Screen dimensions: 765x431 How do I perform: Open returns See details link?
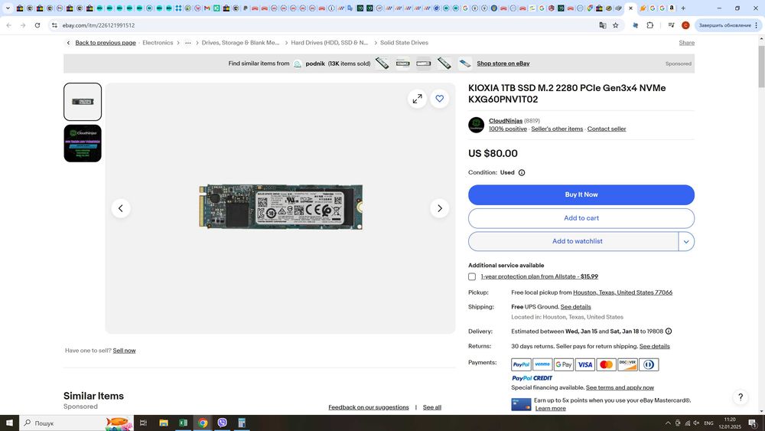pyautogui.click(x=655, y=347)
